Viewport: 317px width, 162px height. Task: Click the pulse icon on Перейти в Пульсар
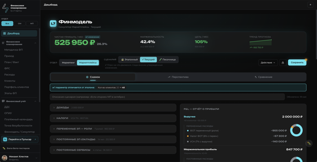tap(5, 140)
